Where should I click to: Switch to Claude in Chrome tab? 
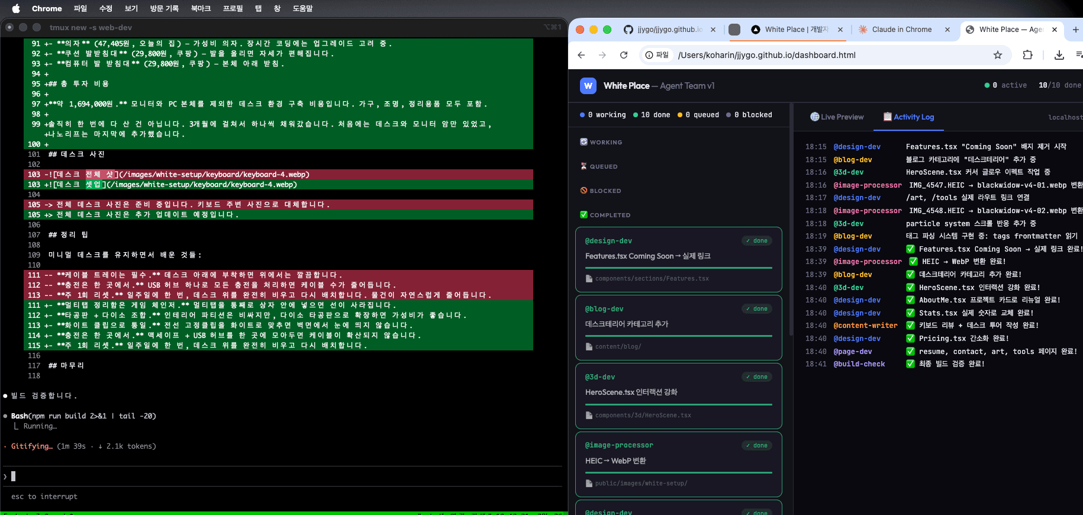[x=901, y=30]
